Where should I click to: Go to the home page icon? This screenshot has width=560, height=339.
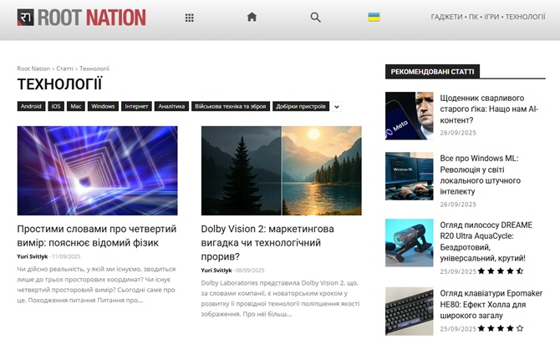point(252,17)
